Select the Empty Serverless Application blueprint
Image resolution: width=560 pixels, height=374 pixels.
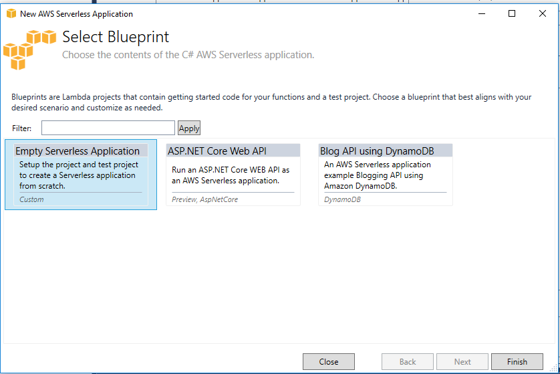click(x=81, y=175)
